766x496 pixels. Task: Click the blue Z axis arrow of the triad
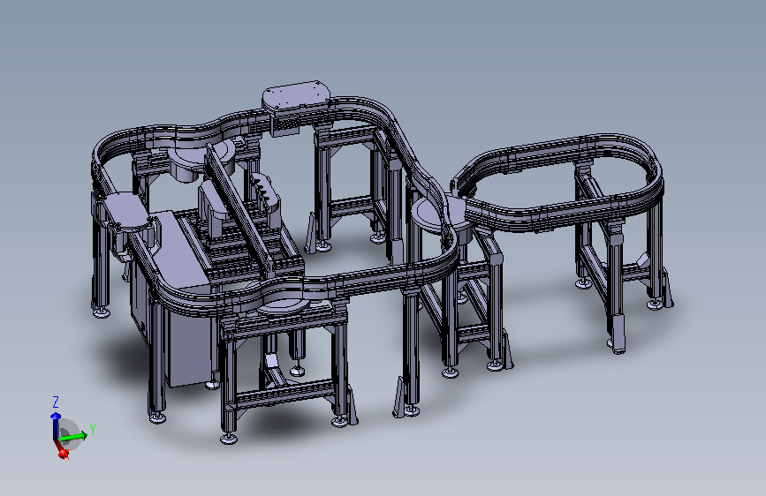[55, 426]
